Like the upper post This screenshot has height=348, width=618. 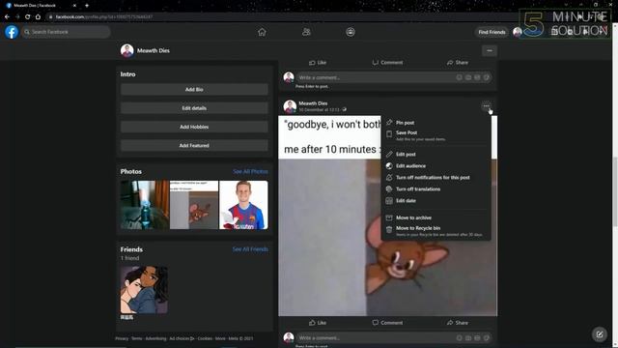318,62
